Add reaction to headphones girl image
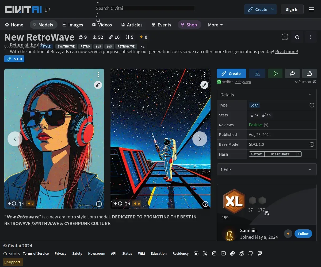Screen dimensions: 321x267 12,203
